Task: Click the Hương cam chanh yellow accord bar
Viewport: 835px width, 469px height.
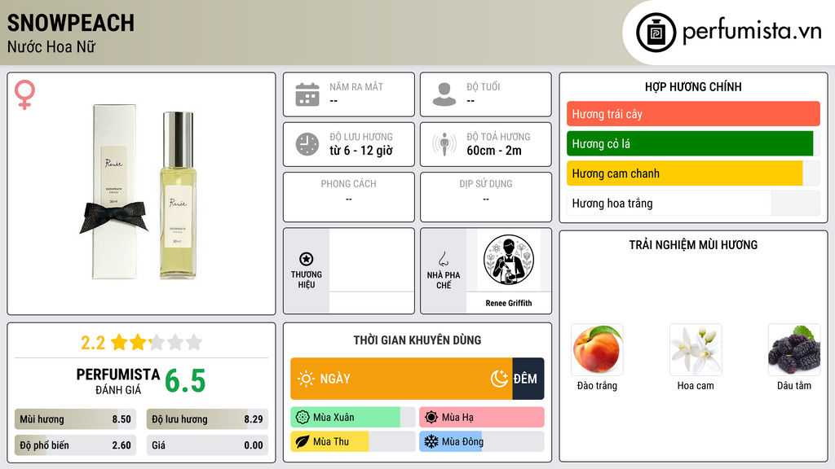Action: pyautogui.click(x=693, y=173)
